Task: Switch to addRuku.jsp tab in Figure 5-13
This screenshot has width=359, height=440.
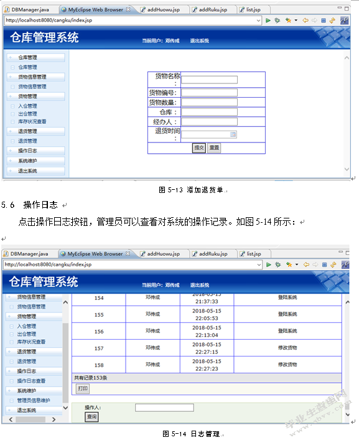Action: click(x=210, y=9)
